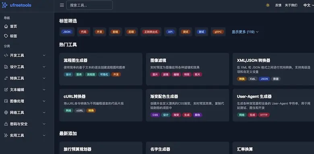Open the 名字生成器 card
This screenshot has width=314, height=154.
click(187, 148)
